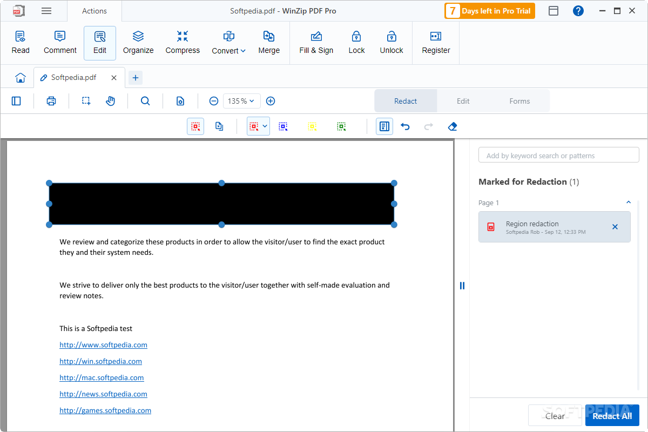Select the marquee selection tool
Viewport: 648px width, 432px height.
[x=86, y=101]
